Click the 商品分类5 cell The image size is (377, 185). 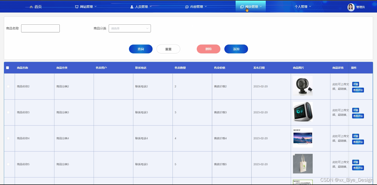(63, 164)
